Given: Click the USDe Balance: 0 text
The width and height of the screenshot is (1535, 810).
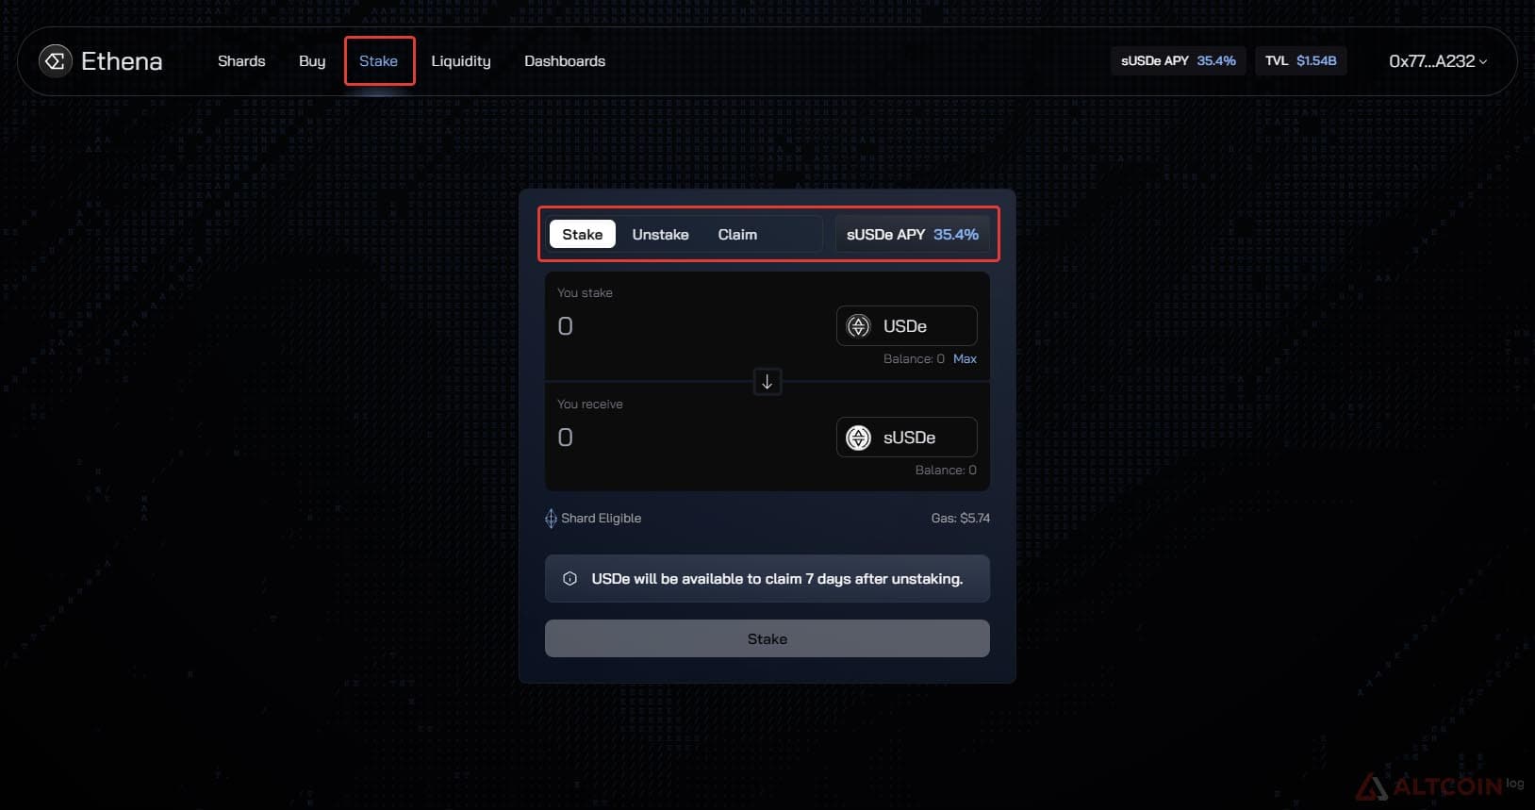Looking at the screenshot, I should coord(914,359).
